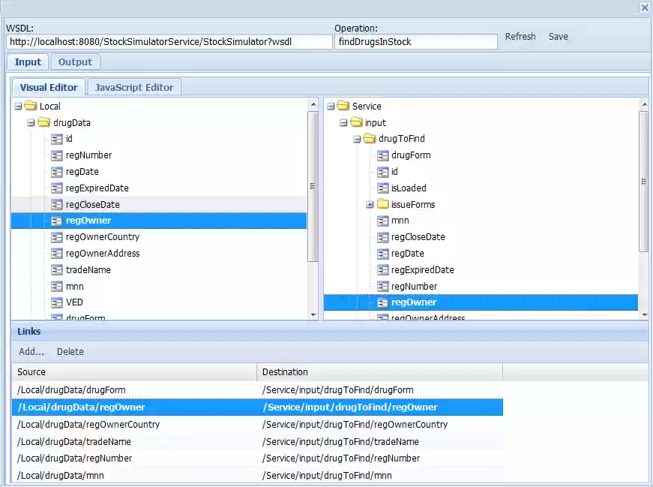Click the tradeName field icon in Local tree
The height and width of the screenshot is (487, 653).
pos(57,269)
